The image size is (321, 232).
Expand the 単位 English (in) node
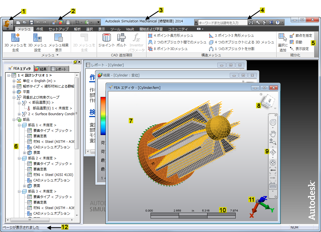coord(14,81)
